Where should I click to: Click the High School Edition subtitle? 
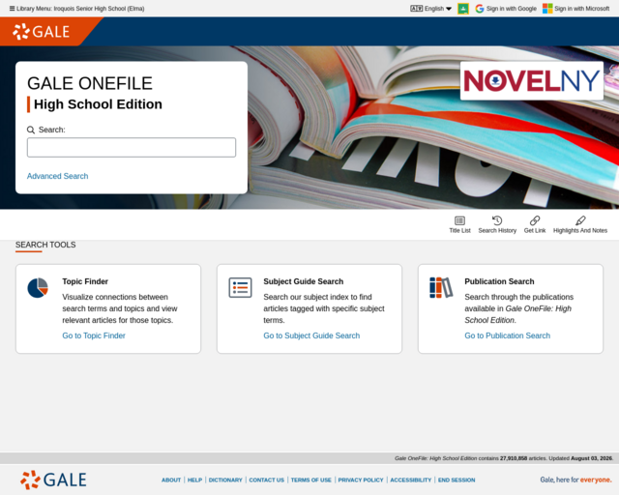click(x=98, y=104)
